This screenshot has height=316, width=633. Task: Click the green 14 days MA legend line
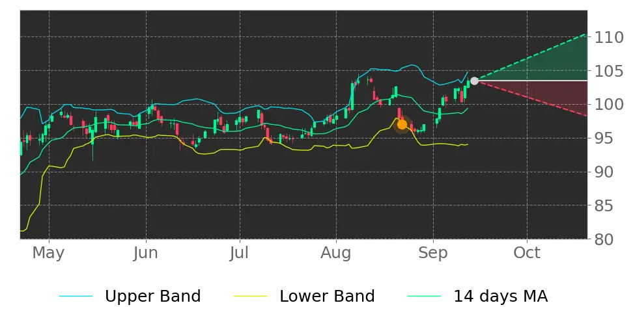pyautogui.click(x=425, y=296)
